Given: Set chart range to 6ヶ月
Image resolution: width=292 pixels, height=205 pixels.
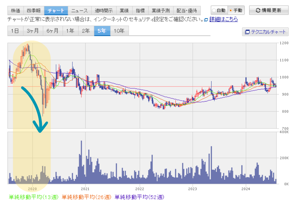Looking at the screenshot, I should [53, 31].
